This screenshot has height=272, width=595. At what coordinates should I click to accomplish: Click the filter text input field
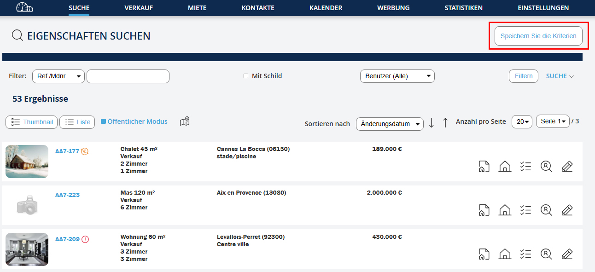tap(128, 76)
